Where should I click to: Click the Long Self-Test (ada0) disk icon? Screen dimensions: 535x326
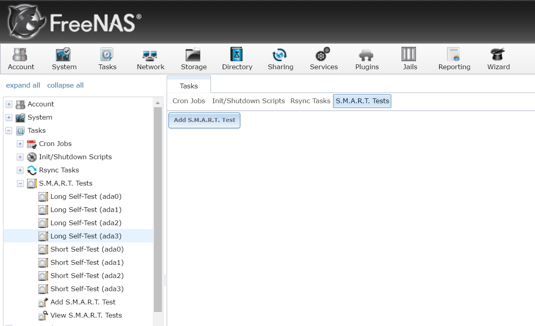tap(43, 197)
